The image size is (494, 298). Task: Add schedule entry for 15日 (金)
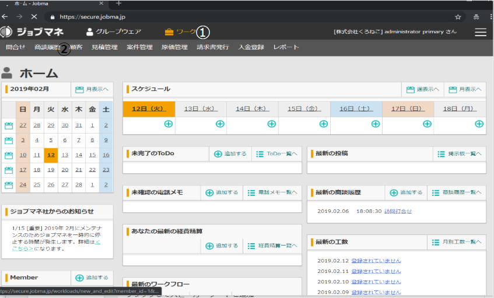pos(324,124)
